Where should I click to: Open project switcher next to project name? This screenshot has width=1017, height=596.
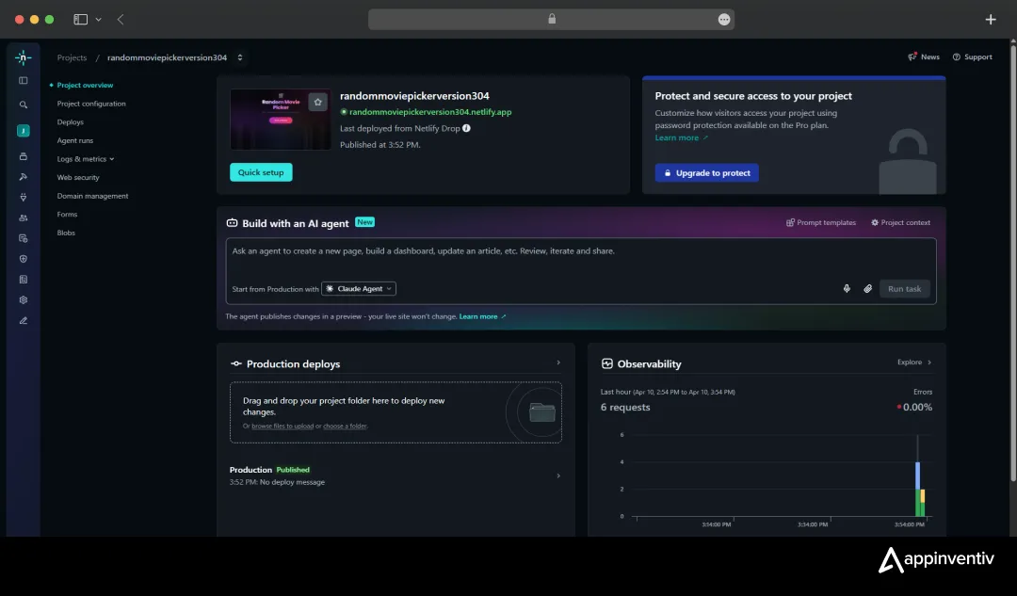pos(240,57)
